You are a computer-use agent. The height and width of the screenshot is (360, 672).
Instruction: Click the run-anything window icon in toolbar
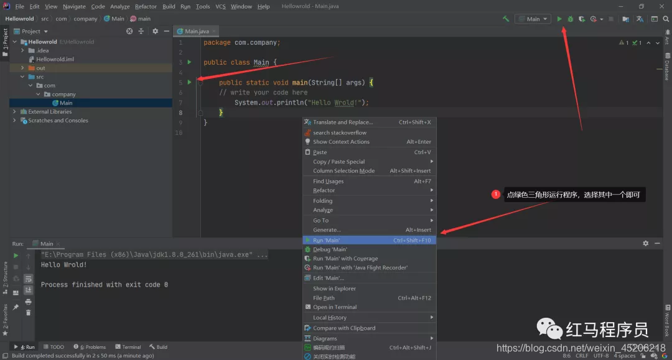pyautogui.click(x=655, y=19)
